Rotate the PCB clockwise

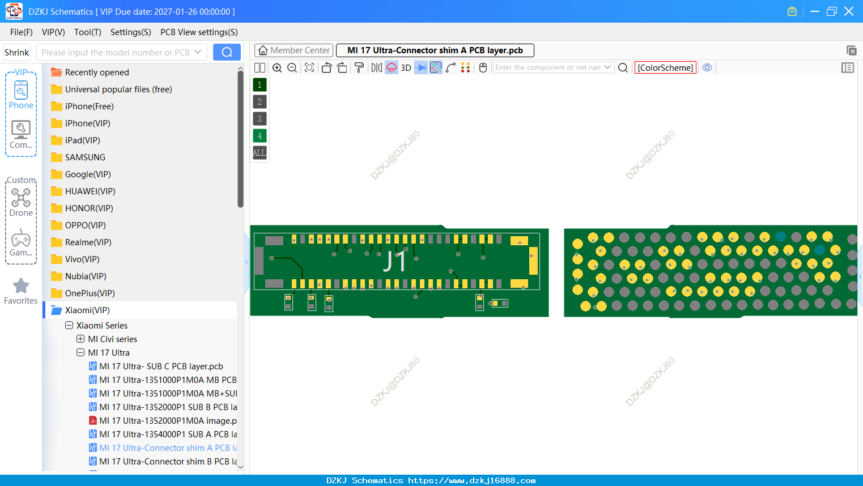[x=342, y=67]
